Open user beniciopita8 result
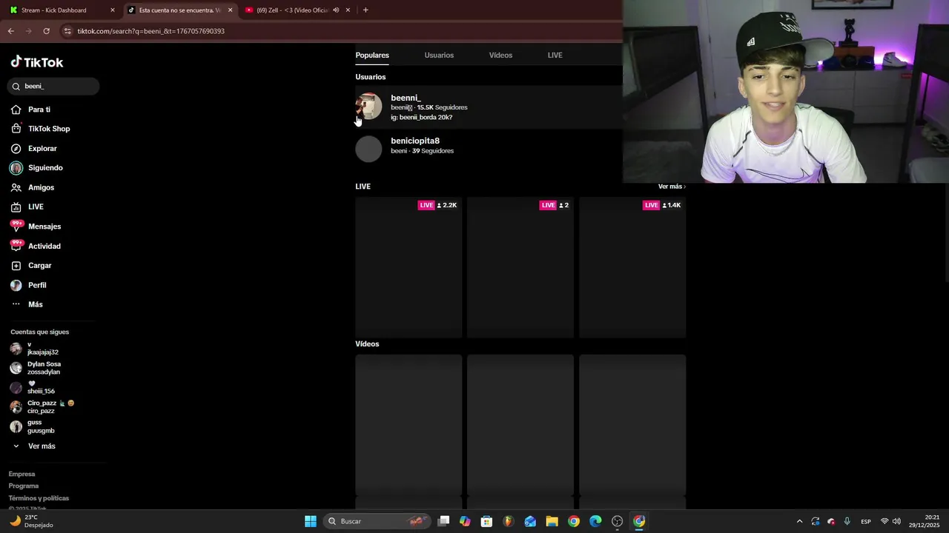This screenshot has height=533, width=949. 489,149
